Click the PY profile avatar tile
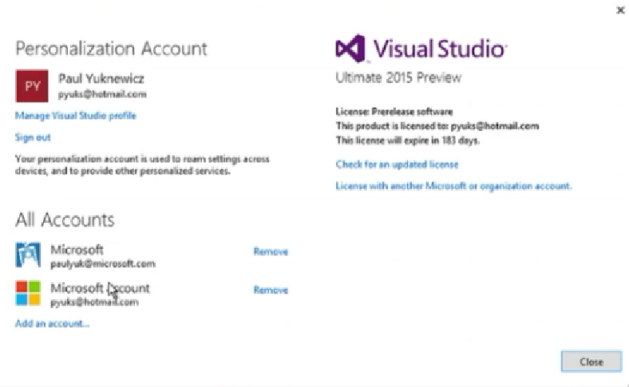 pyautogui.click(x=32, y=86)
